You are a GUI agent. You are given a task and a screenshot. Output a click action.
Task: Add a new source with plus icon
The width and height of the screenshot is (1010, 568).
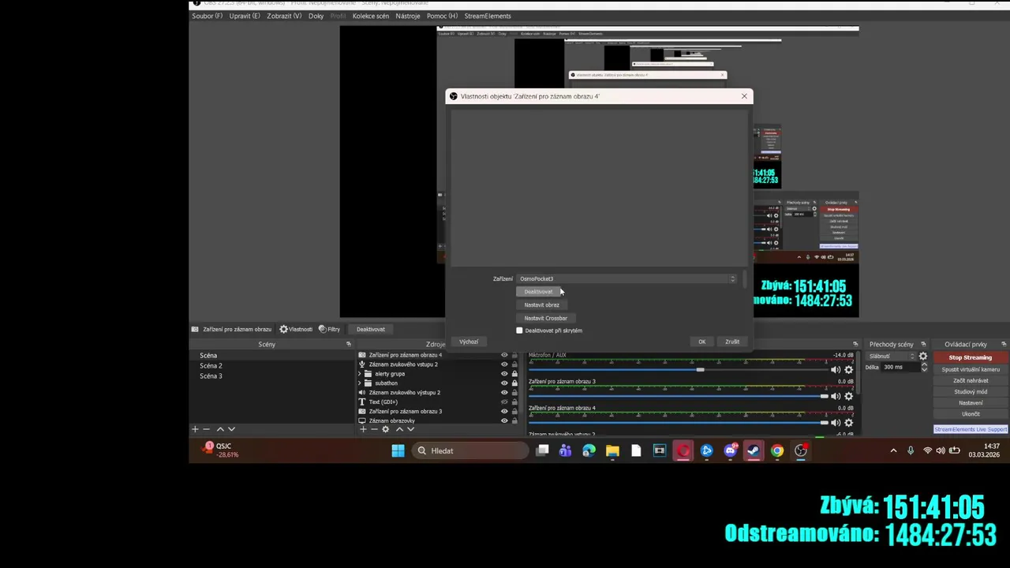(363, 429)
